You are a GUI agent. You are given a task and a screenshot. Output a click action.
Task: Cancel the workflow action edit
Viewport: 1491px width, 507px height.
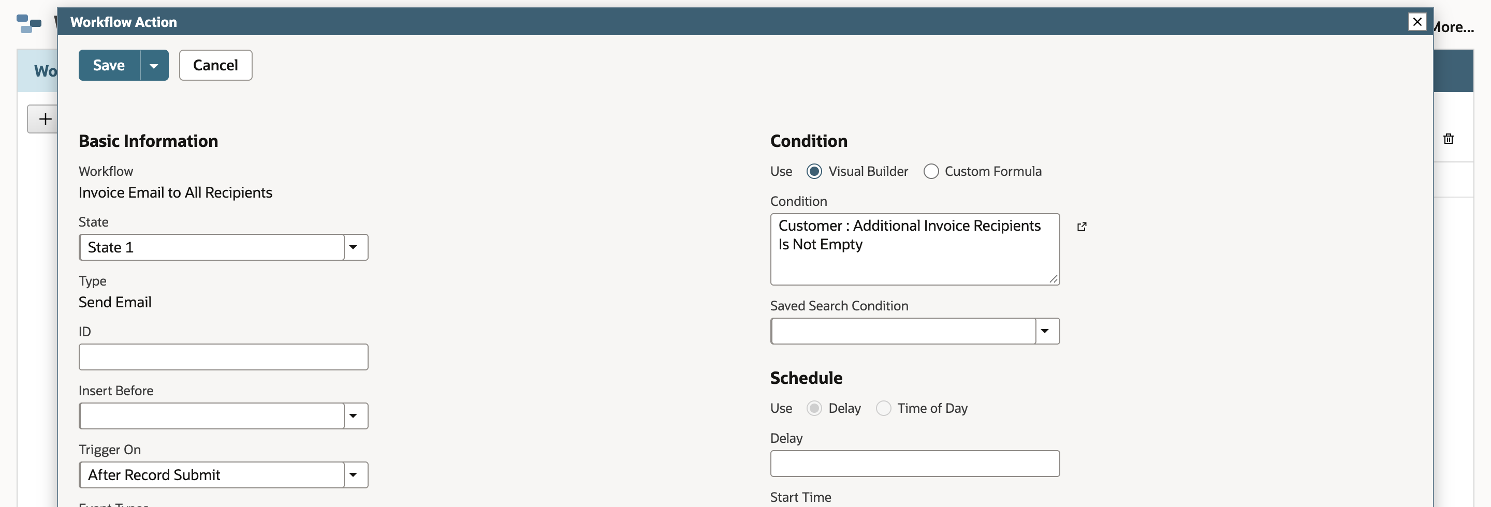coord(215,65)
